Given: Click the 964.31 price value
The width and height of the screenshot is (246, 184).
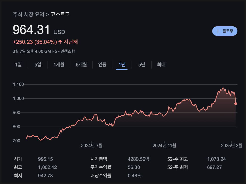Looking at the screenshot, I should pyautogui.click(x=31, y=30).
